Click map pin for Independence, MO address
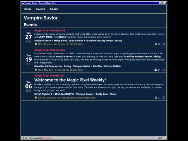This screenshot has height=141, width=188. pyautogui.click(x=36, y=98)
